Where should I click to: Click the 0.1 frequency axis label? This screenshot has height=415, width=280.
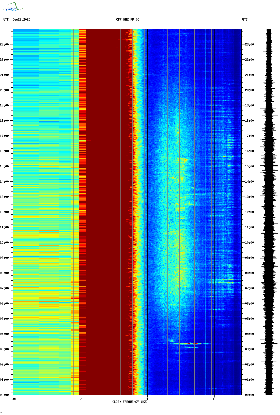pos(80,399)
